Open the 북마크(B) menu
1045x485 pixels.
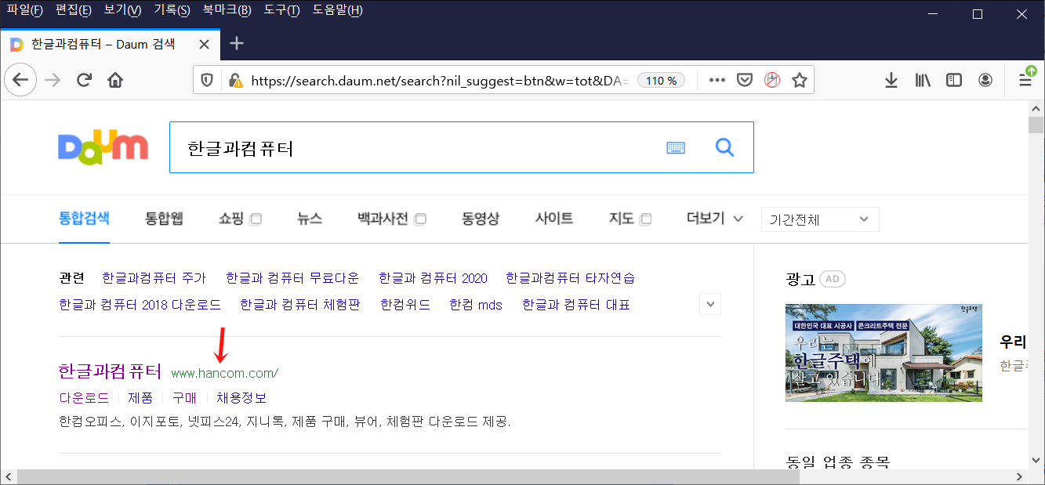coord(227,10)
